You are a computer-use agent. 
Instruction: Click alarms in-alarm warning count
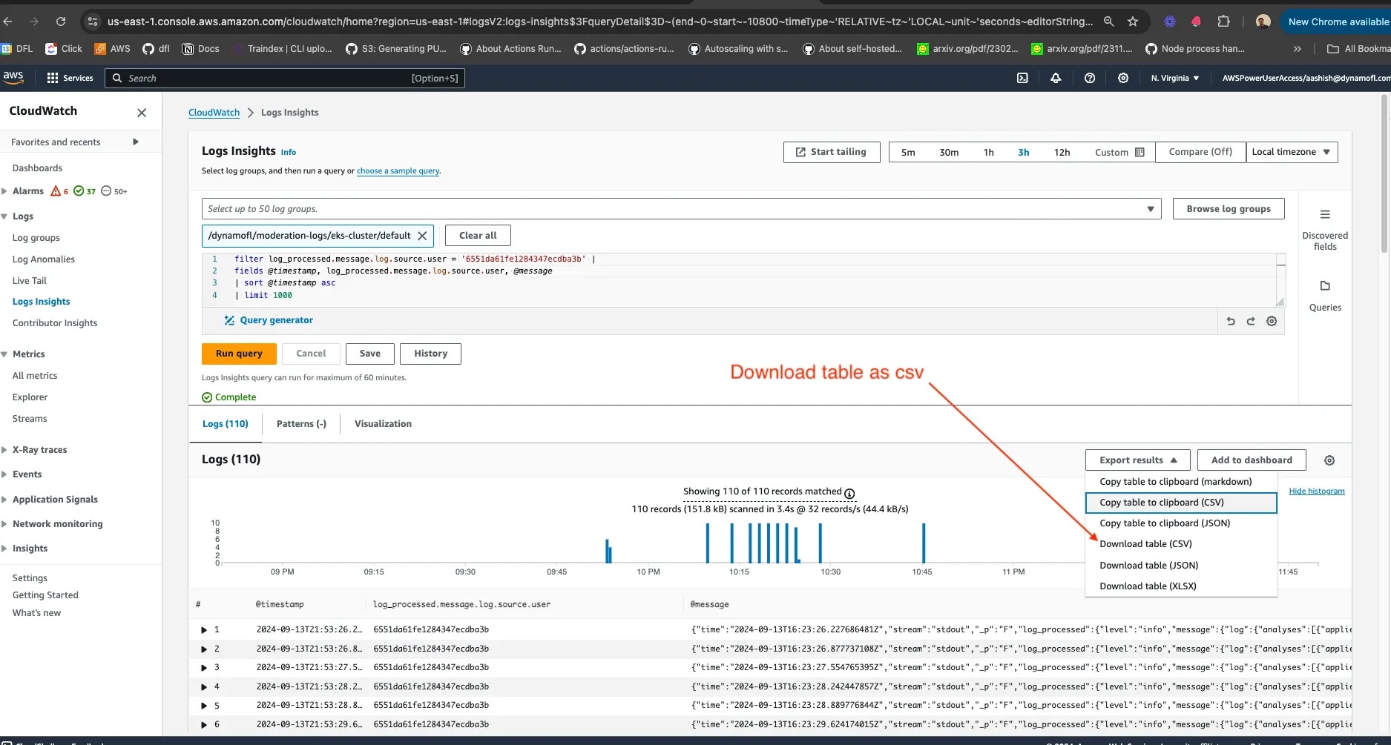click(59, 191)
